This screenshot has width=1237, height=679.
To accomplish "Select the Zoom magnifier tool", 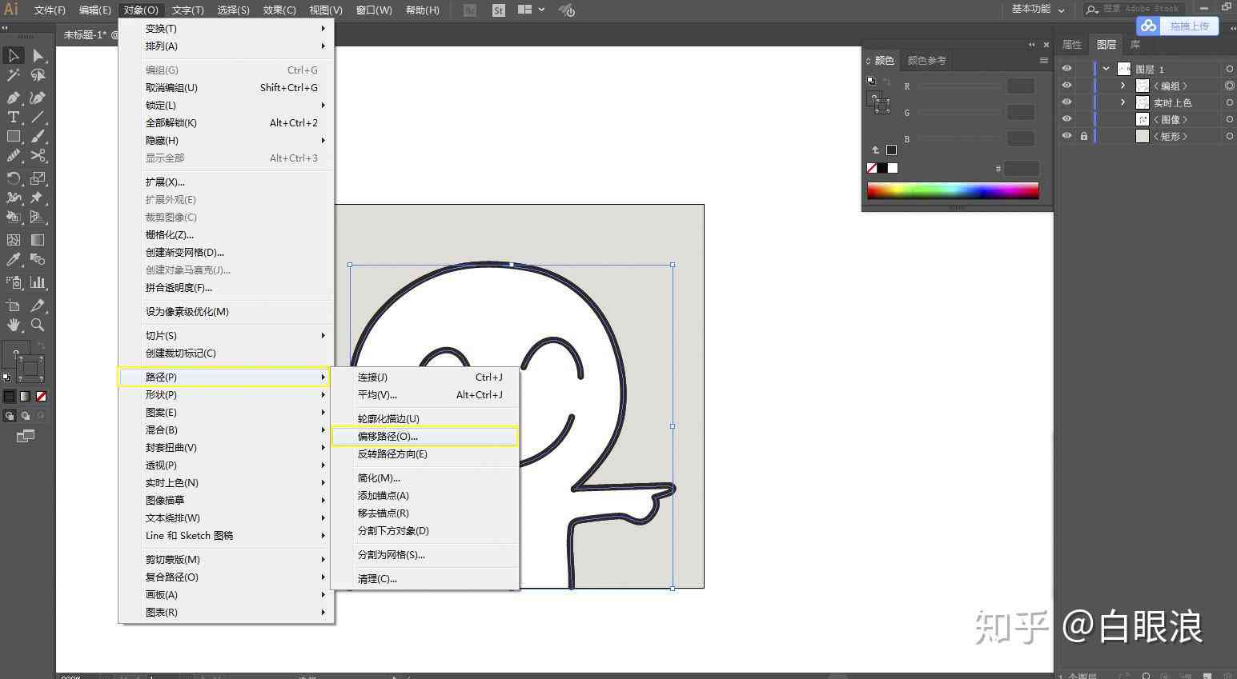I will pyautogui.click(x=38, y=325).
